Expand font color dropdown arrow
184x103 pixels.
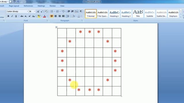click(47, 16)
